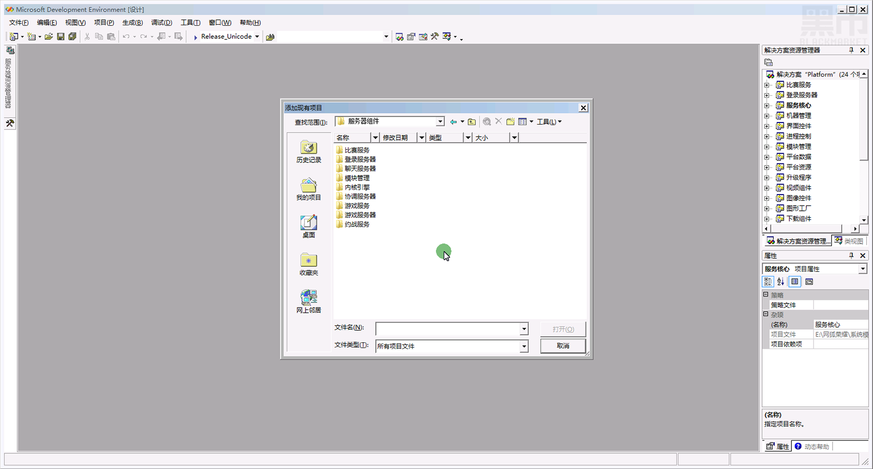Open the 文件类型 dropdown
The image size is (873, 469).
coord(524,346)
